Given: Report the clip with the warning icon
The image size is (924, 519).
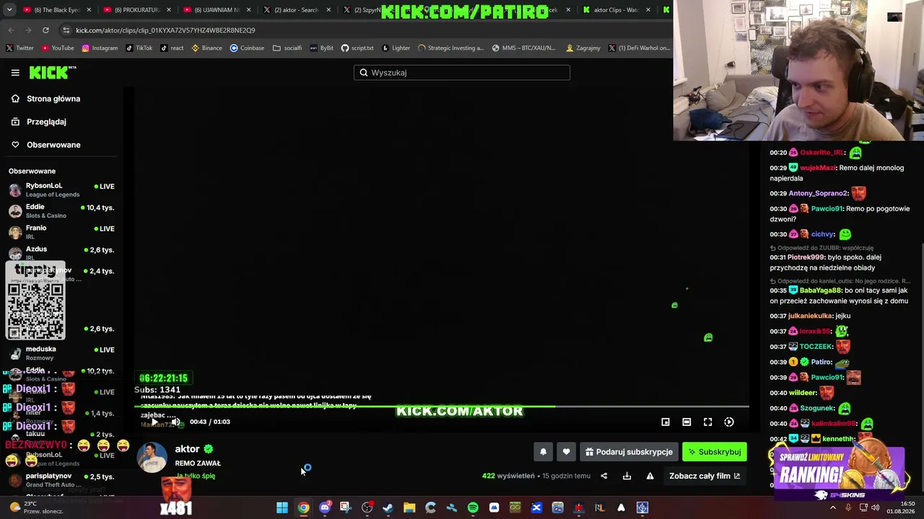Looking at the screenshot, I should click(650, 476).
